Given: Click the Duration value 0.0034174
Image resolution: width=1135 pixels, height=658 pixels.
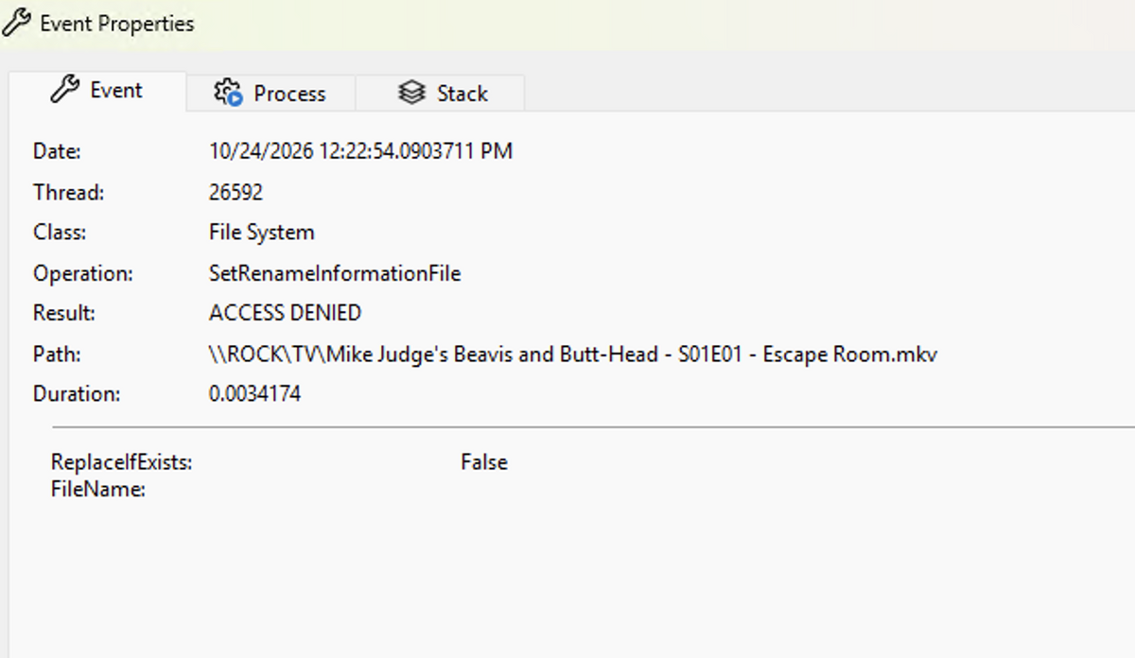Looking at the screenshot, I should pyautogui.click(x=254, y=394).
